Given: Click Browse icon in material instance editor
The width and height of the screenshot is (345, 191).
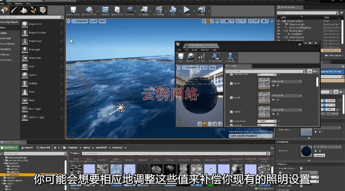Looking at the screenshot, I should [x=190, y=57].
